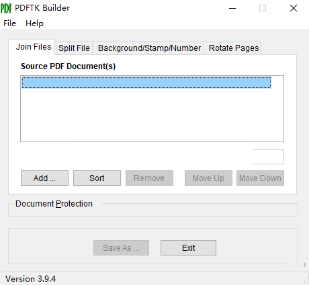The width and height of the screenshot is (309, 285).
Task: Minimize the PDFTK Builder window
Action: coord(232,8)
